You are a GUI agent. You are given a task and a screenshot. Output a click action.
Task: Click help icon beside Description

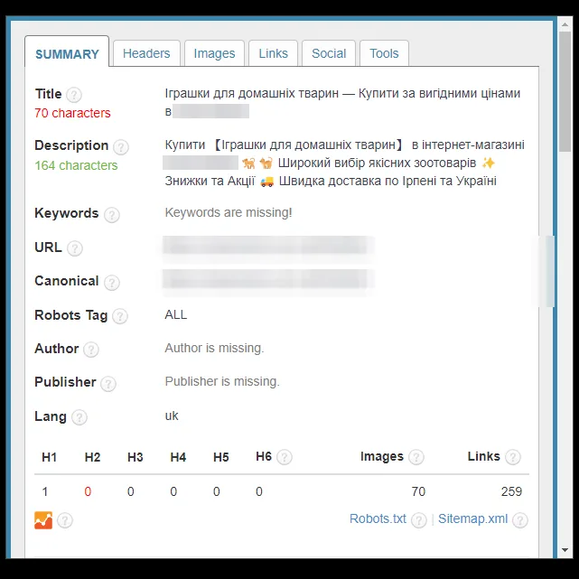(121, 147)
